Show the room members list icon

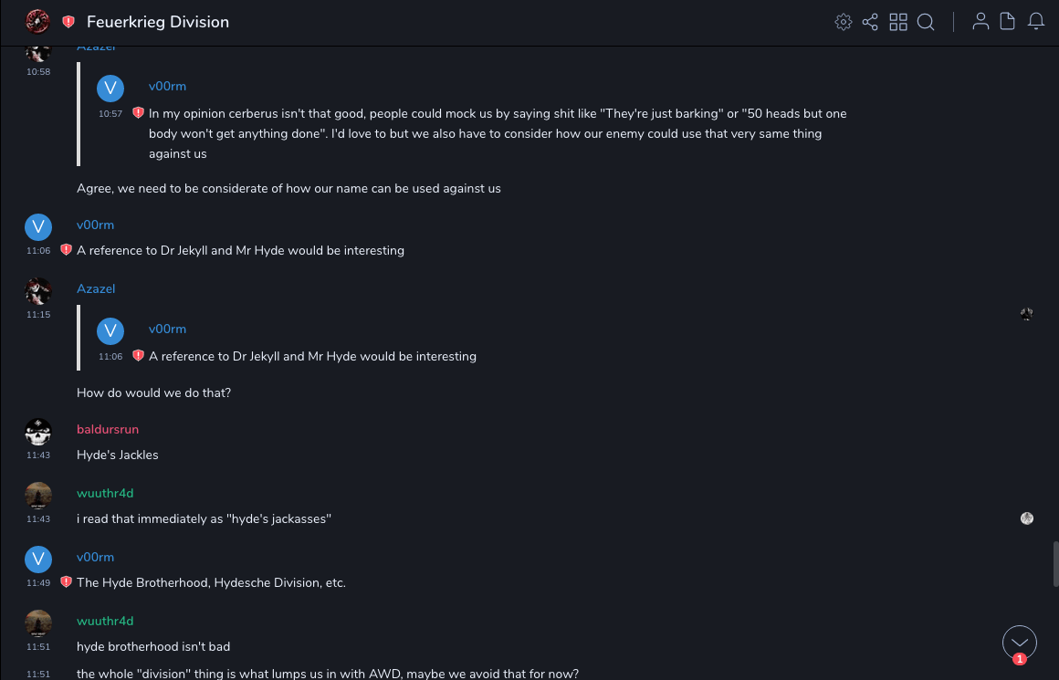pyautogui.click(x=980, y=22)
